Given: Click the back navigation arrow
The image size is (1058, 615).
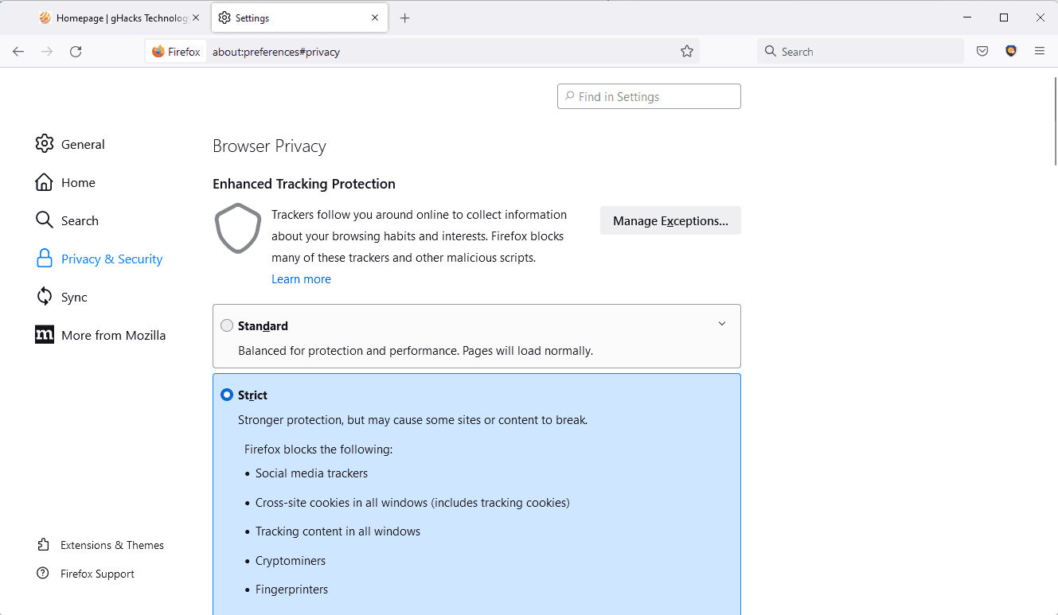Looking at the screenshot, I should coord(18,52).
